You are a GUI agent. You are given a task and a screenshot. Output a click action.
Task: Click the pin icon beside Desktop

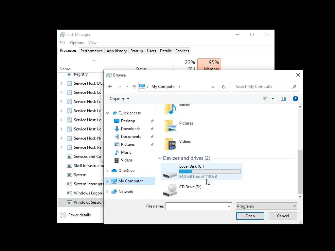click(x=152, y=121)
